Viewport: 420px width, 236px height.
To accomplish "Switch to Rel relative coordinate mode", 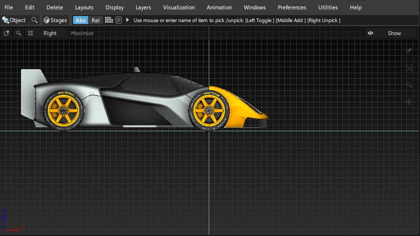I will pyautogui.click(x=95, y=20).
